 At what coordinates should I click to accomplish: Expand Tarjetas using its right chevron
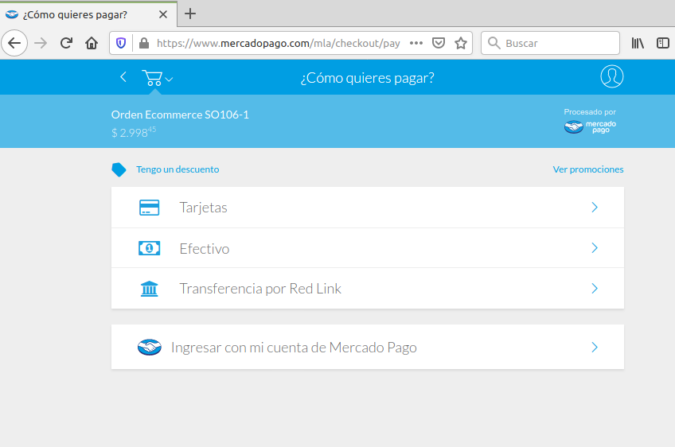[595, 208]
